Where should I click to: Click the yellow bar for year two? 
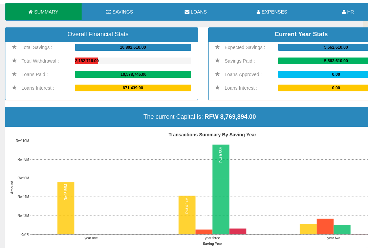pos(308,229)
